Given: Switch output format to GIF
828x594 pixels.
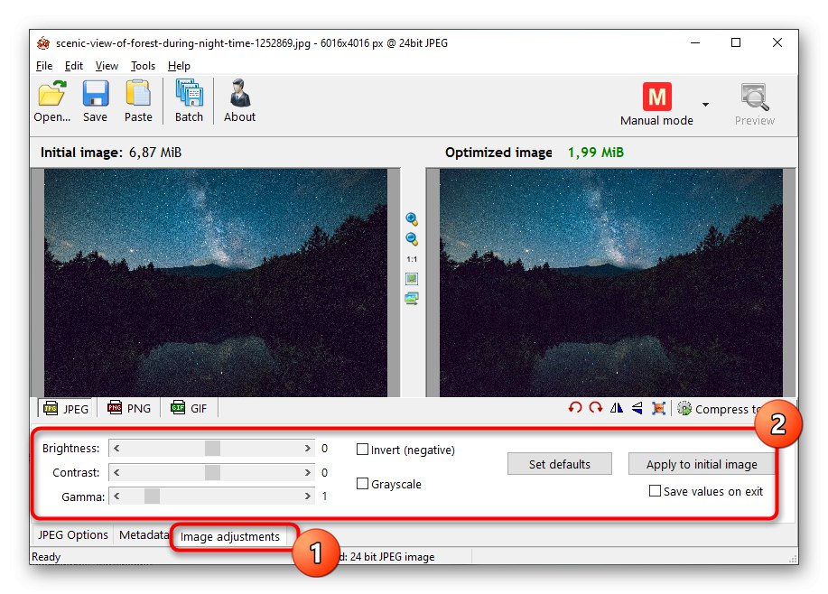Looking at the screenshot, I should pyautogui.click(x=189, y=408).
